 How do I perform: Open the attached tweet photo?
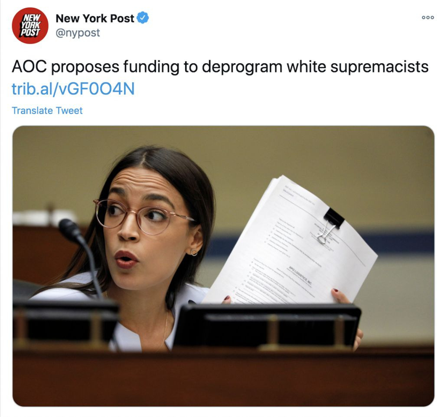click(x=223, y=266)
